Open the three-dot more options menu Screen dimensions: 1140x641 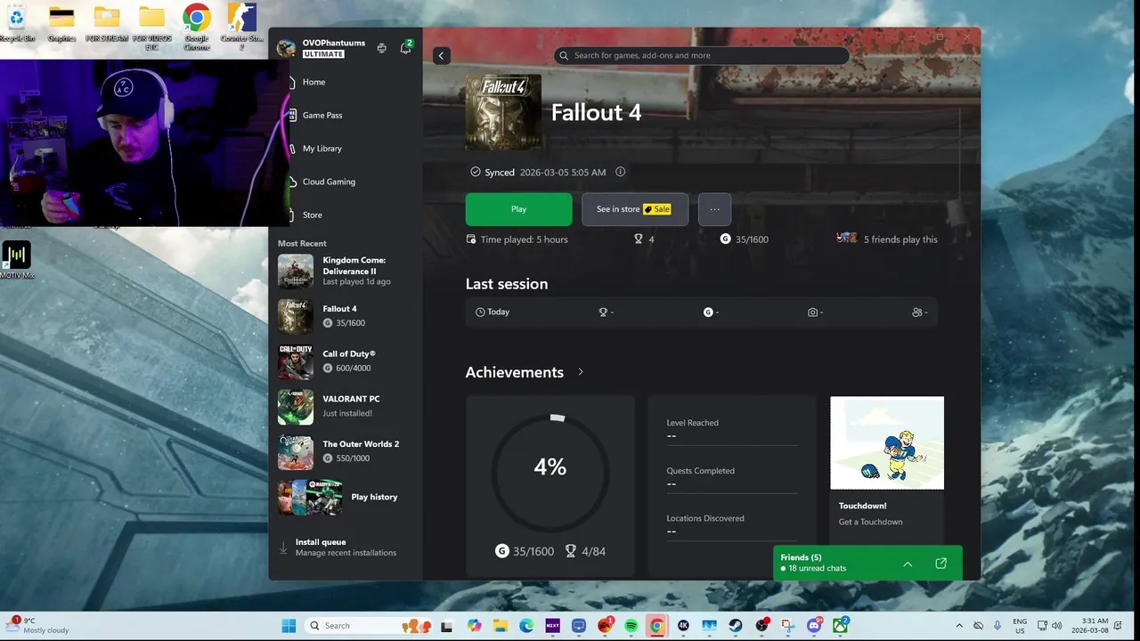click(x=714, y=209)
